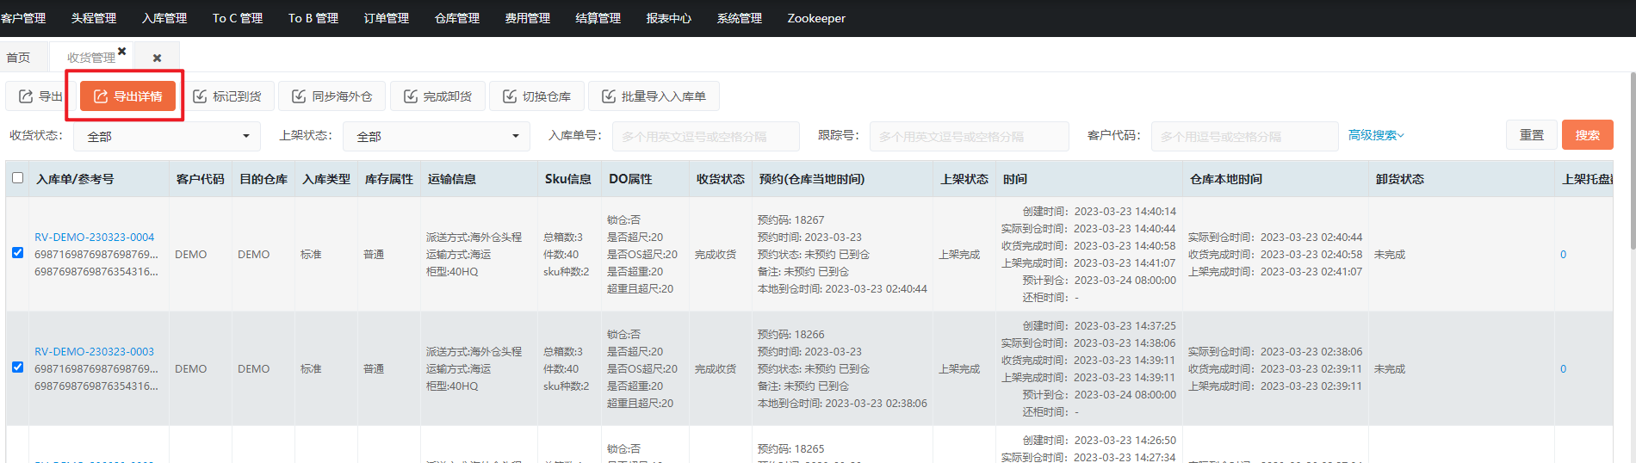The image size is (1636, 463).
Task: Click the 导出 button's export icon
Action: click(26, 96)
